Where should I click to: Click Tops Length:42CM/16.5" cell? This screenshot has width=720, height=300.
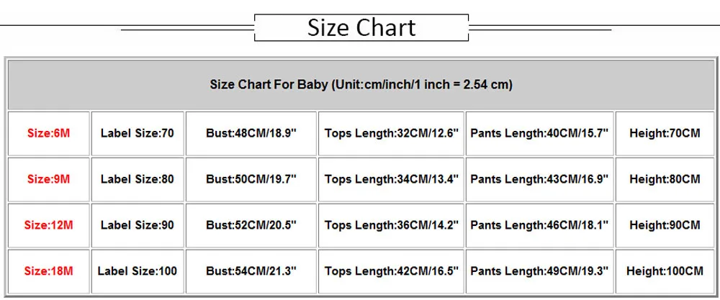[x=392, y=271]
